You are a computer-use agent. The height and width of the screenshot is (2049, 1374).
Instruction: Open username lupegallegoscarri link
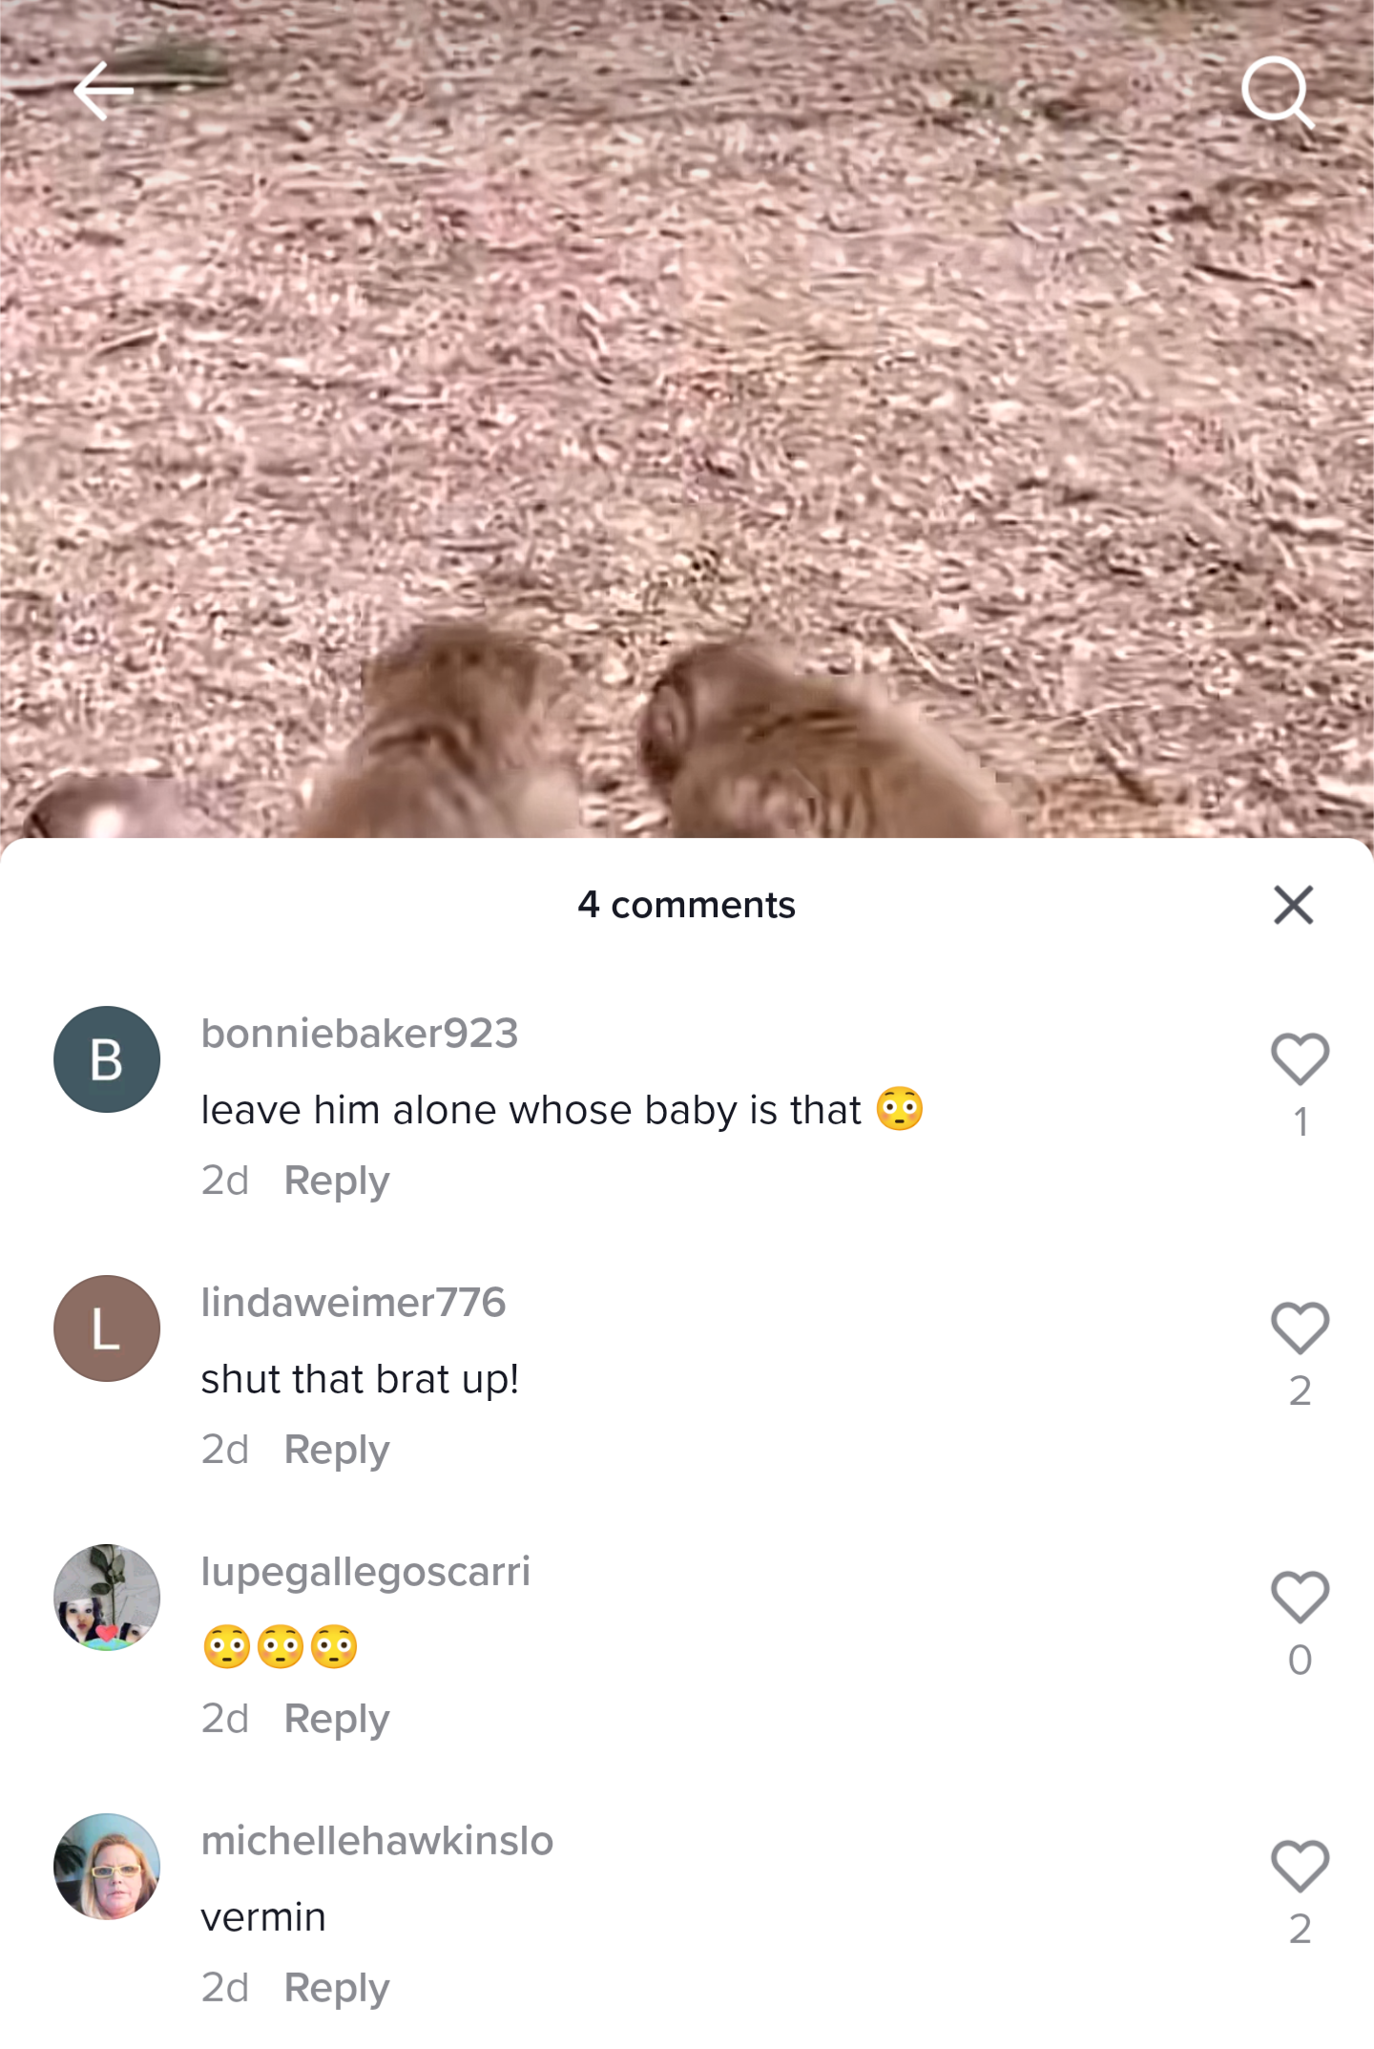pos(365,1573)
